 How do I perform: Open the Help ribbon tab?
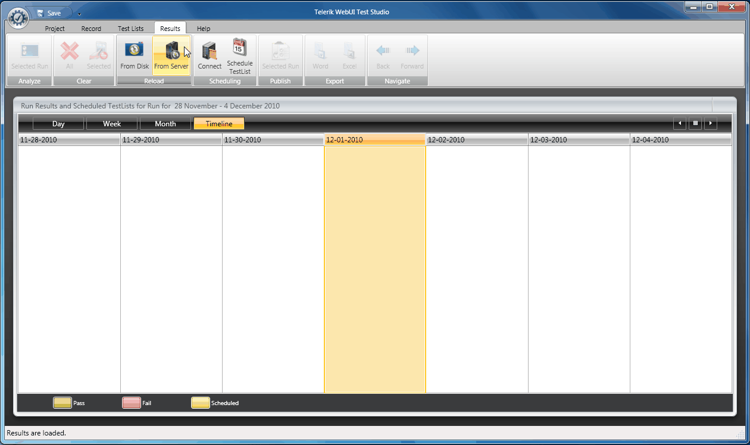click(x=204, y=29)
